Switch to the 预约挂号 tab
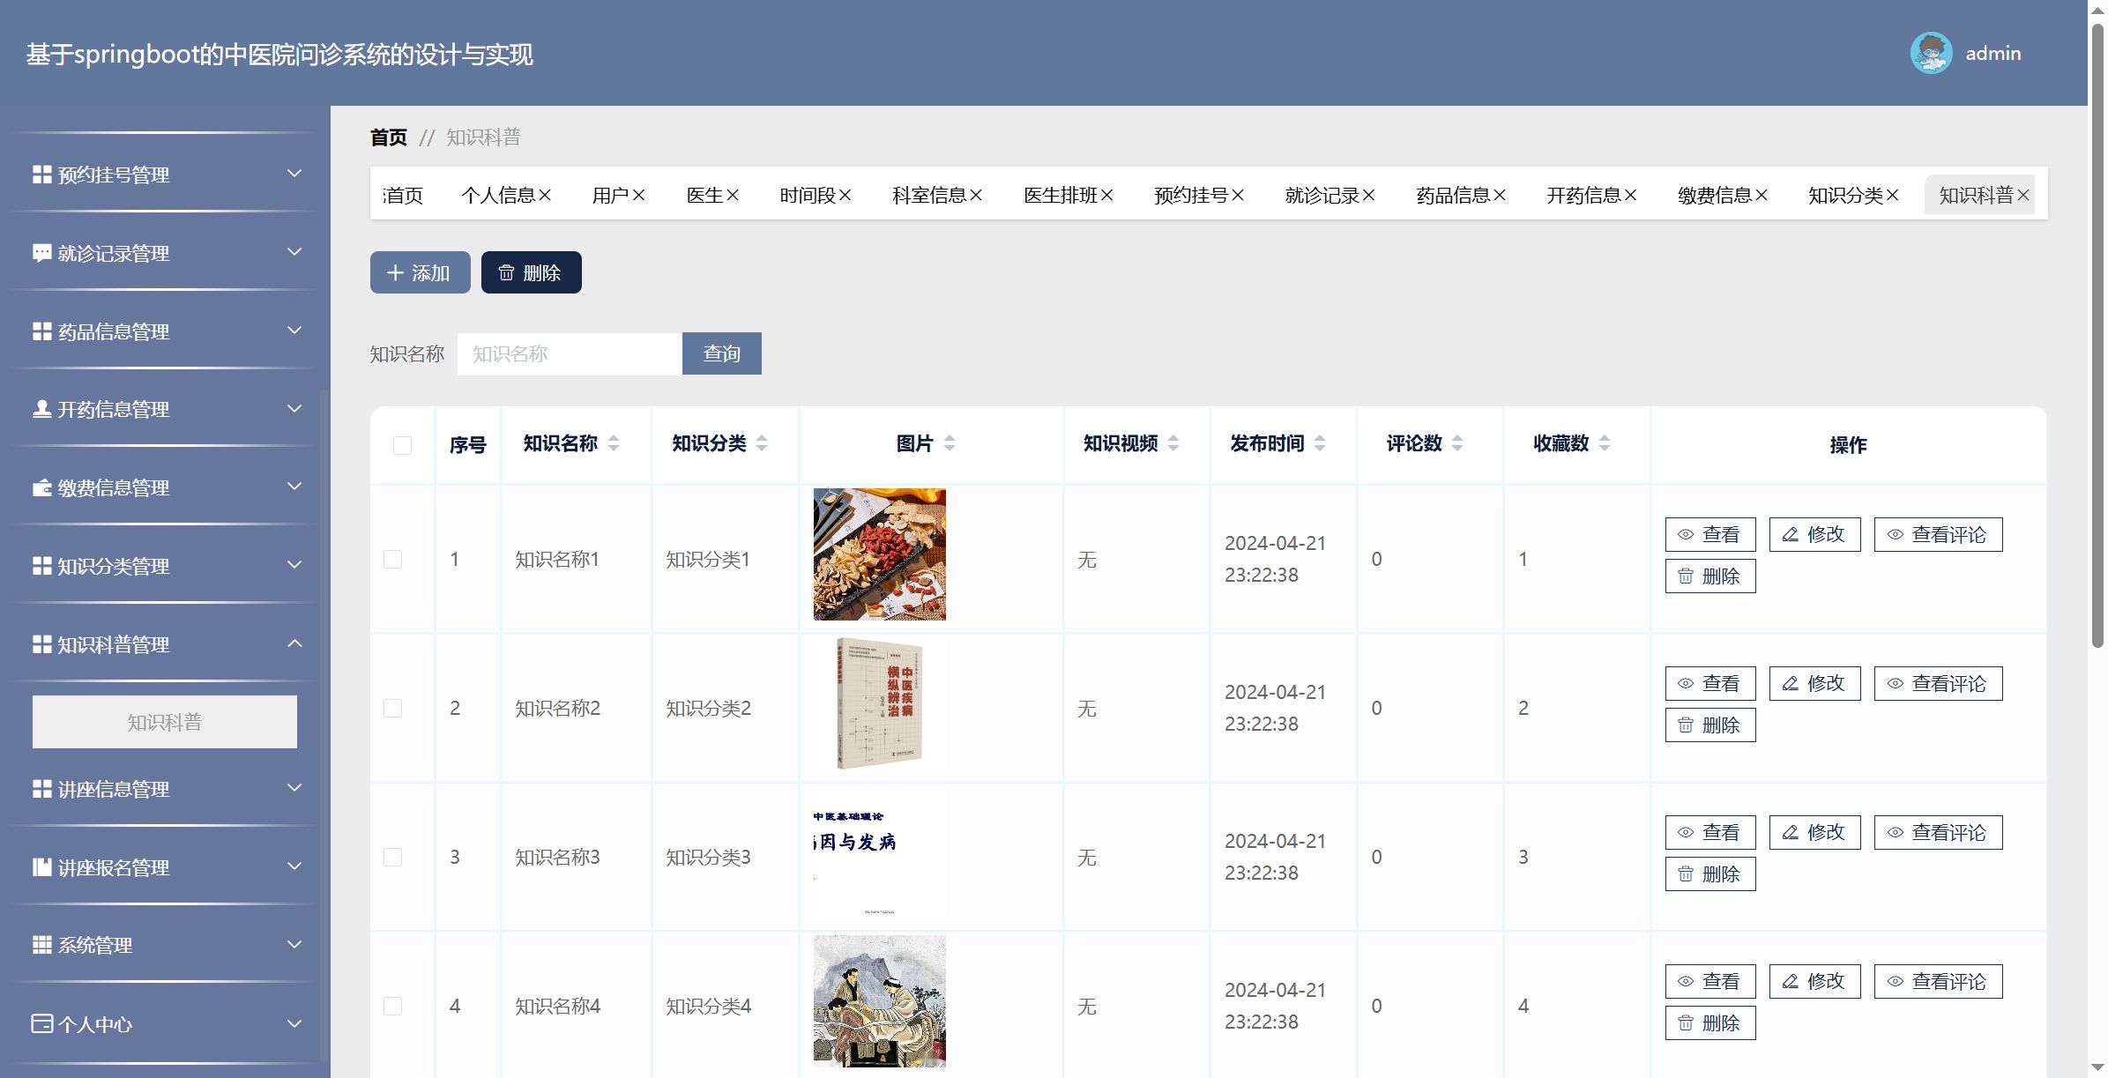2108x1078 pixels. [1191, 195]
